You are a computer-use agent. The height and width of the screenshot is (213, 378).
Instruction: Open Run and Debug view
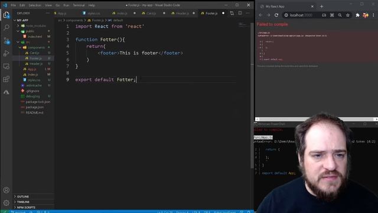pyautogui.click(x=6, y=53)
